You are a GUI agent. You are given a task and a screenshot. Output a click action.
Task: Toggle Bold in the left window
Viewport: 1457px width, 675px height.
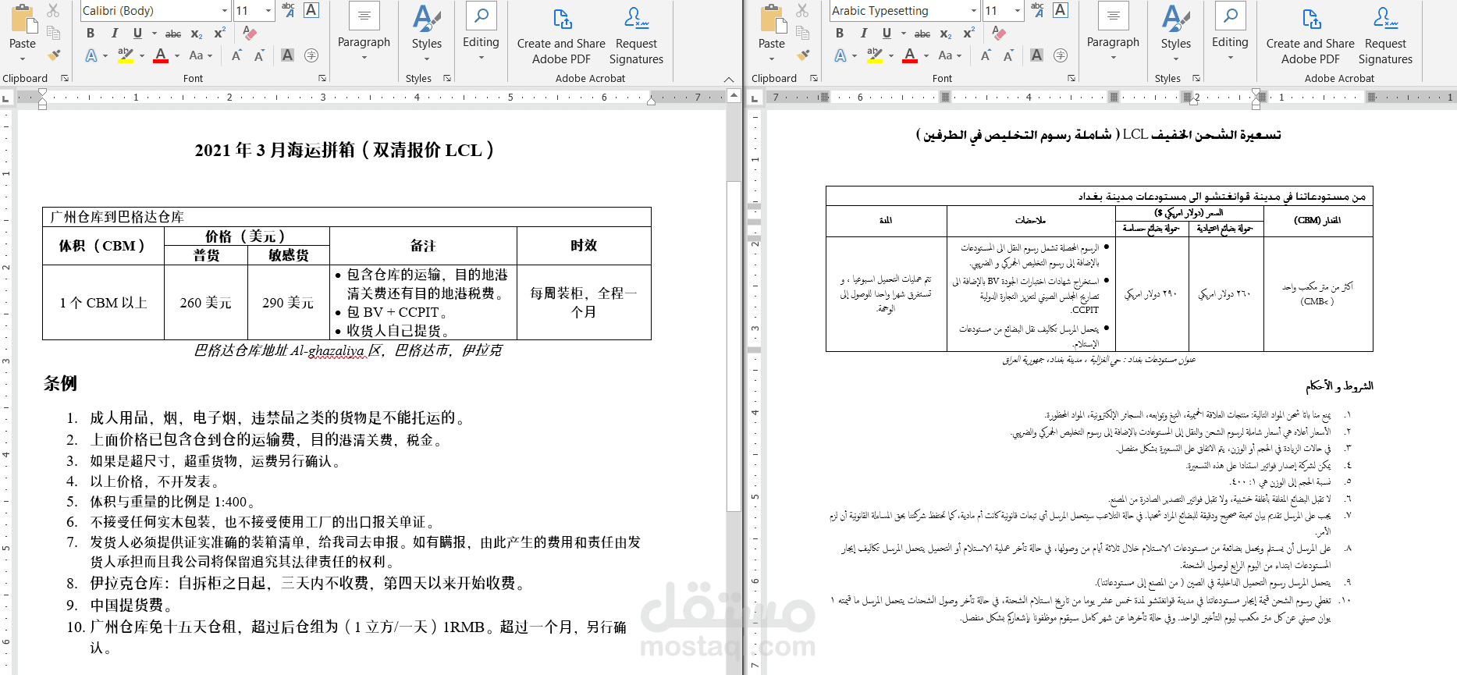click(91, 33)
